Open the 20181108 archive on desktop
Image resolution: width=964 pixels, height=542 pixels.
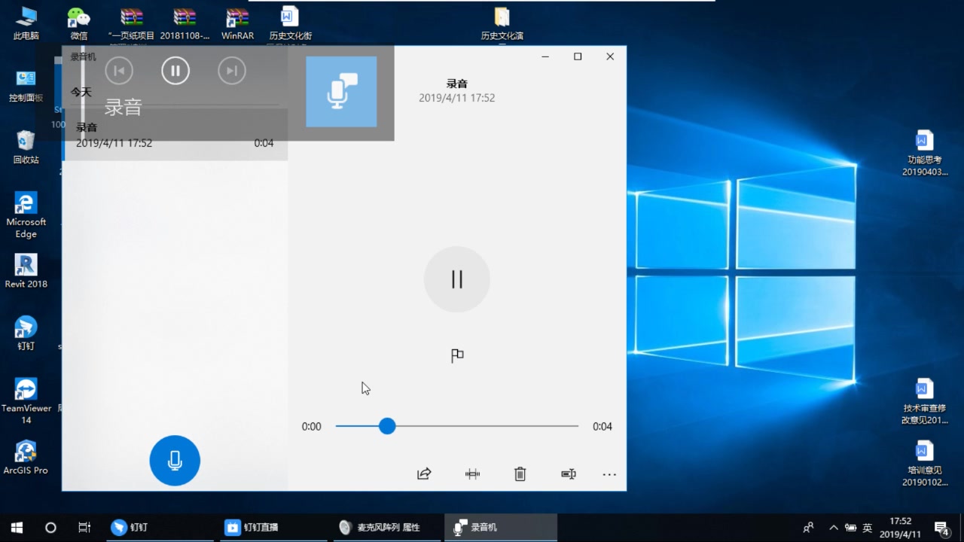coord(185,23)
